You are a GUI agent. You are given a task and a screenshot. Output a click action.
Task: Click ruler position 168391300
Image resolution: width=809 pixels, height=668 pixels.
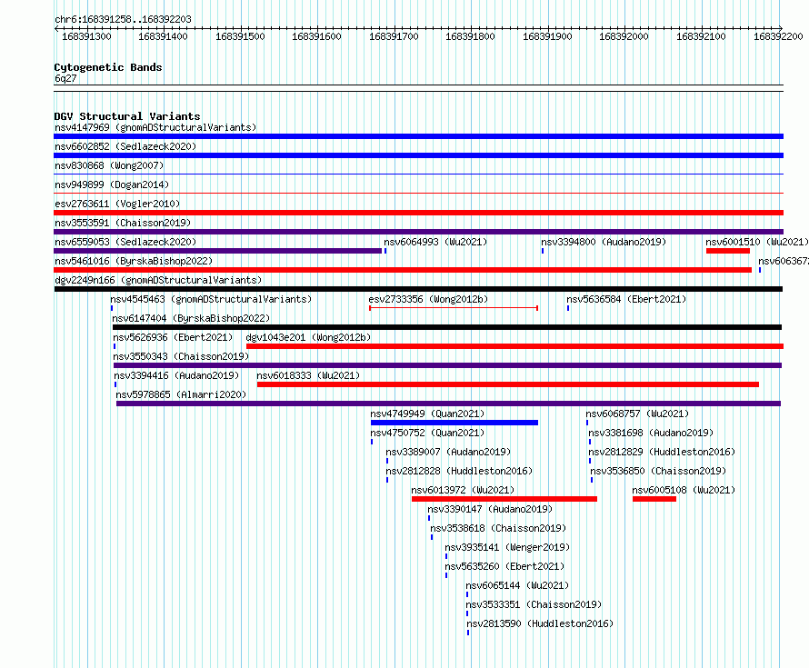click(x=86, y=36)
